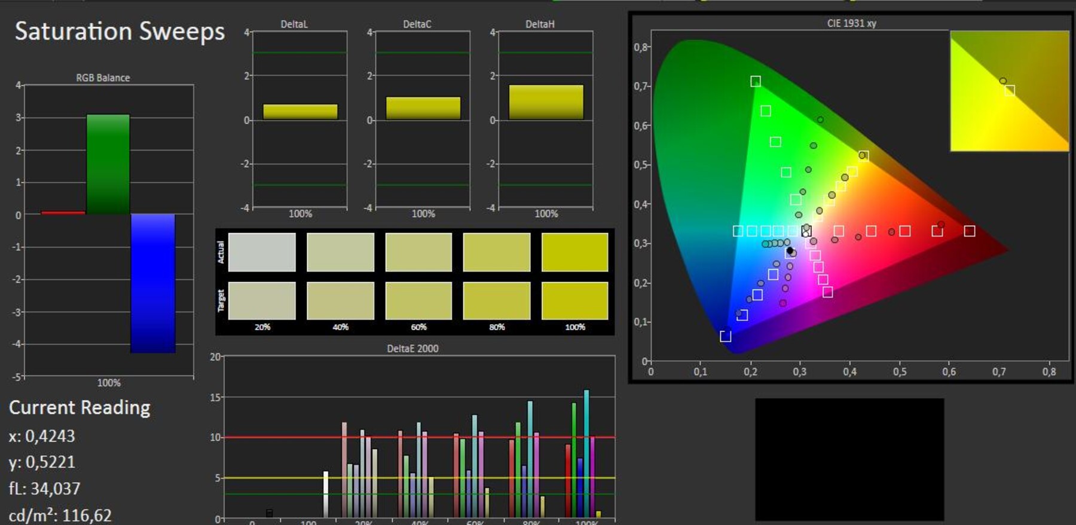This screenshot has height=525, width=1076.
Task: Click the blue primary target square in CIE
Action: click(726, 336)
